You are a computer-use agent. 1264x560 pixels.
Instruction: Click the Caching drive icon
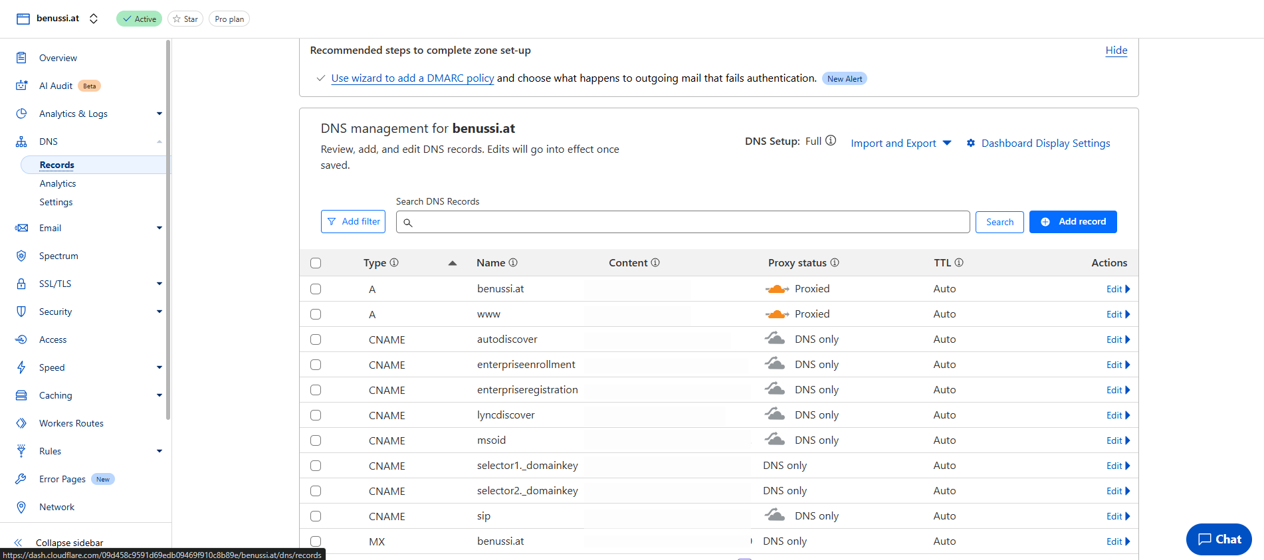[21, 395]
